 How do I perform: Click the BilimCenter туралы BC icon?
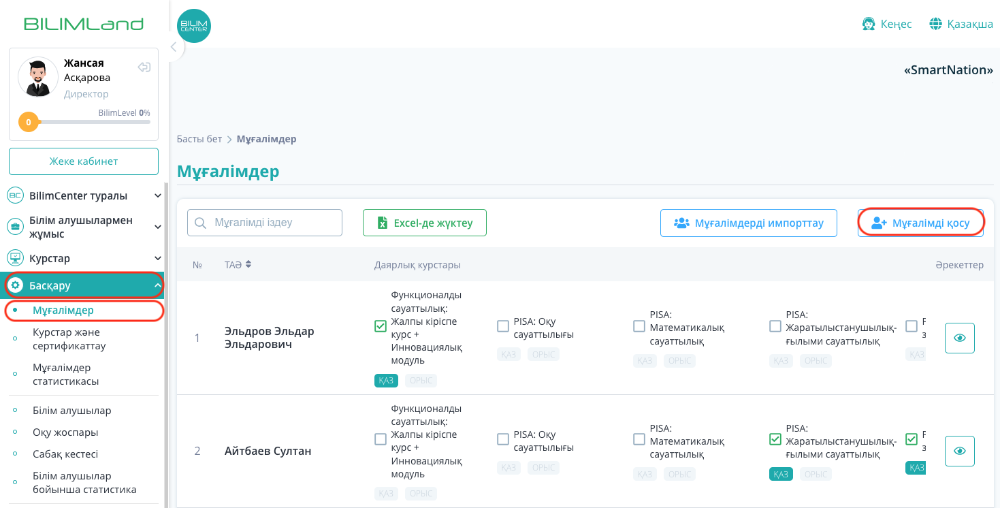click(x=15, y=195)
